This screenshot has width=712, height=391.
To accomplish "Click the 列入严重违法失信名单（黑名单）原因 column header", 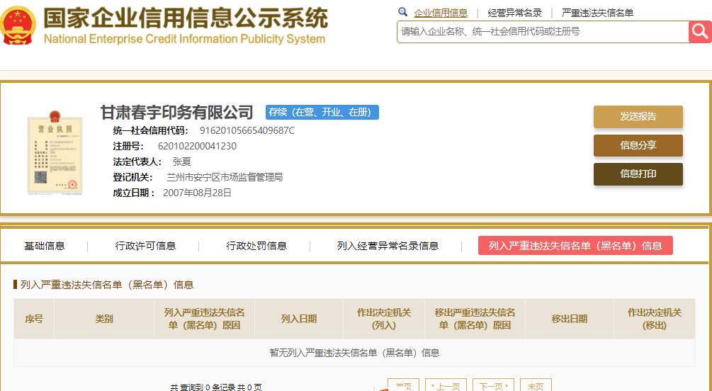I will click(x=204, y=319).
